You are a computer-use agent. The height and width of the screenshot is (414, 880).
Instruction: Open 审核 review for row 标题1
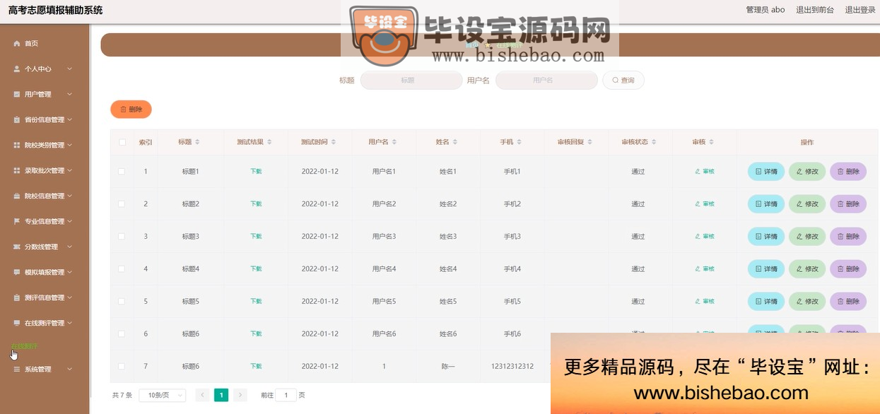pyautogui.click(x=705, y=172)
